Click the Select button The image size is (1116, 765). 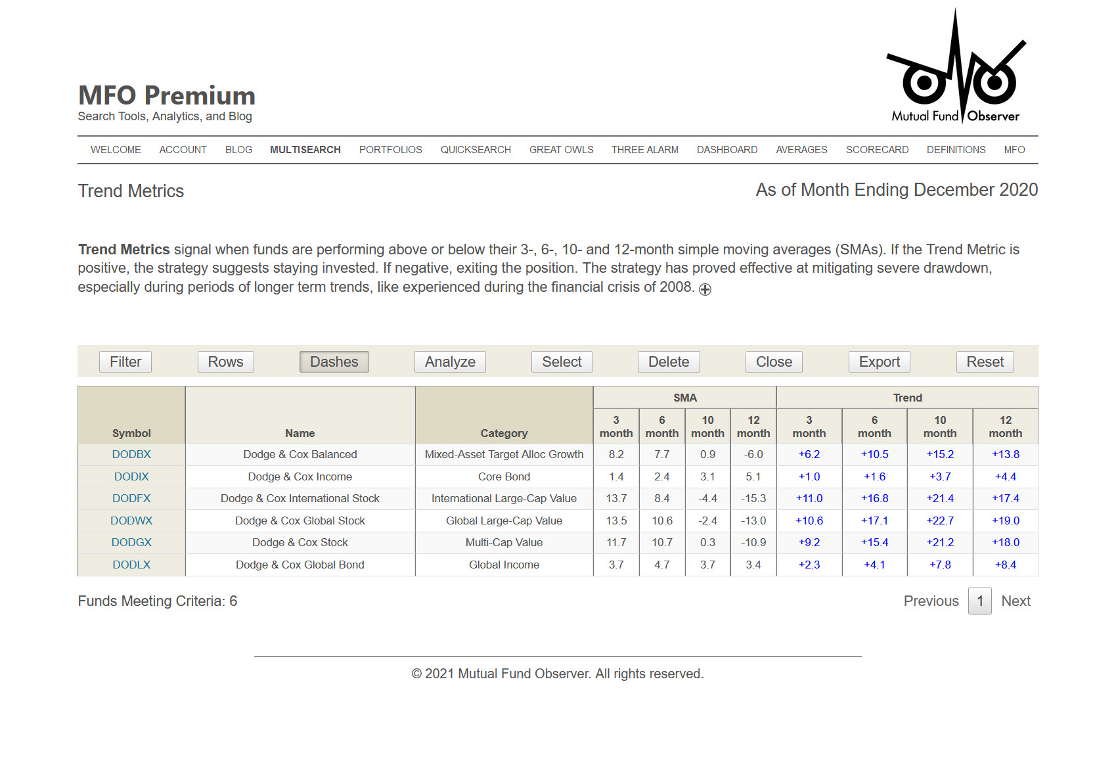[562, 362]
